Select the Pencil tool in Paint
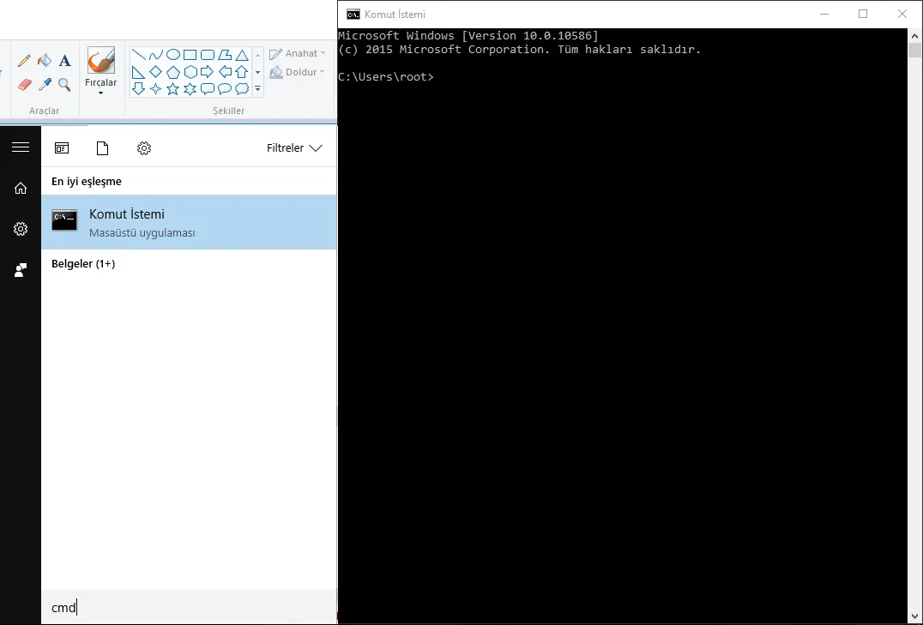This screenshot has width=923, height=625. [24, 61]
